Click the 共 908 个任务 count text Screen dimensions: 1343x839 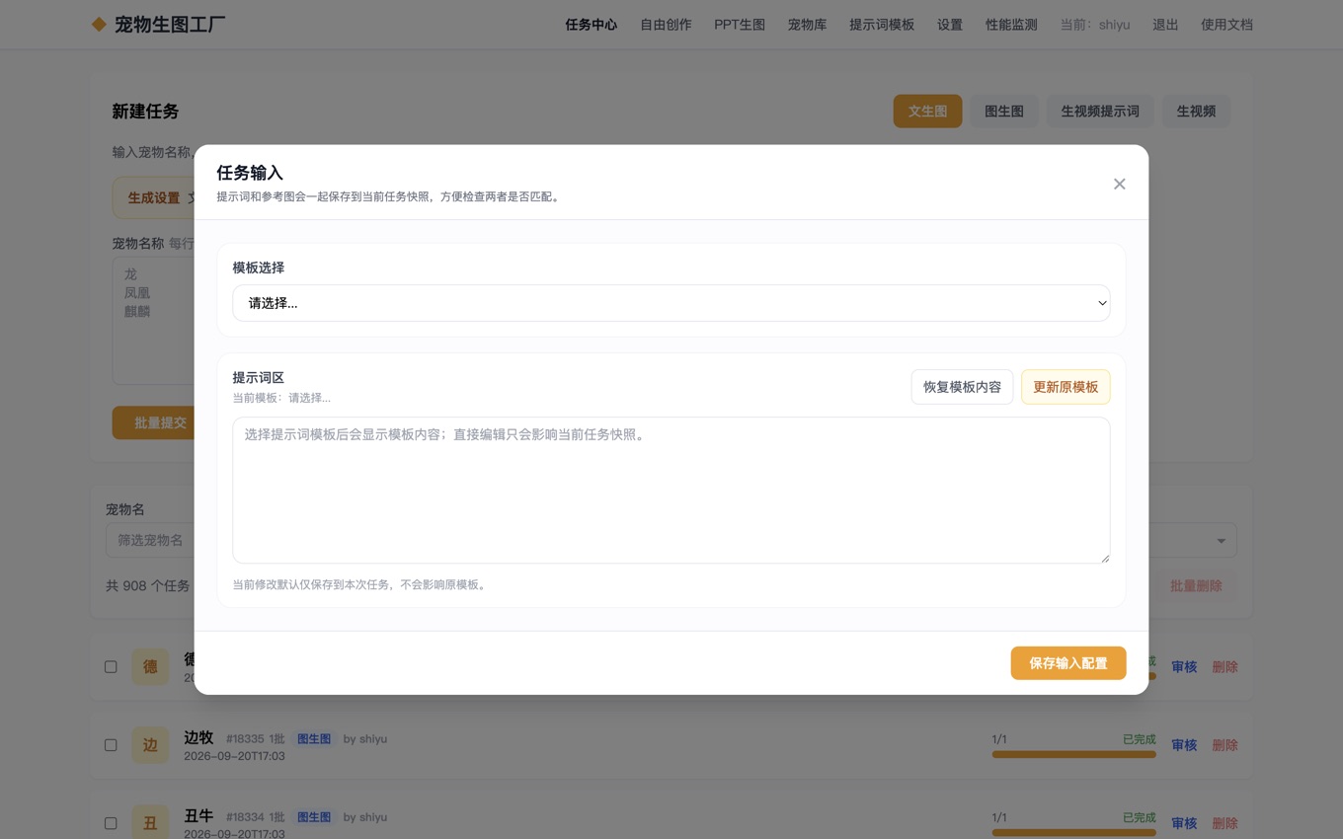[x=148, y=586]
